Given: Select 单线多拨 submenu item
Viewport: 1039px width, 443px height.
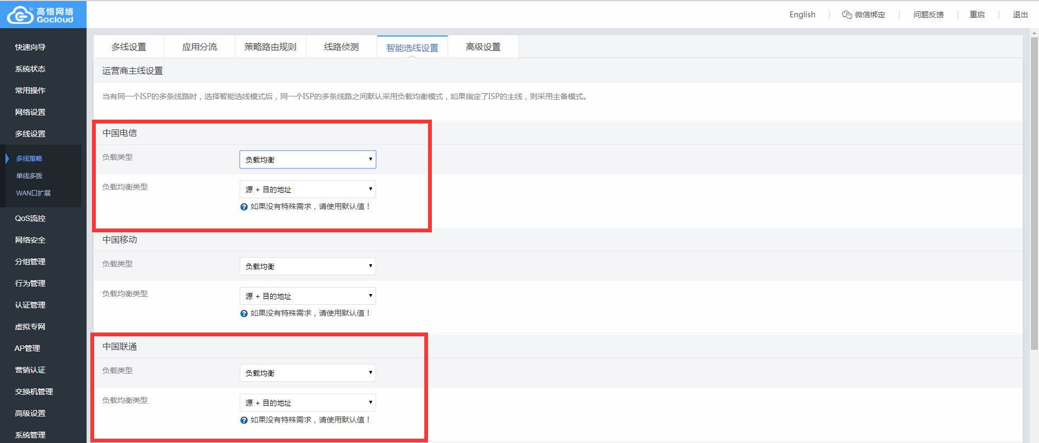Looking at the screenshot, I should point(29,176).
